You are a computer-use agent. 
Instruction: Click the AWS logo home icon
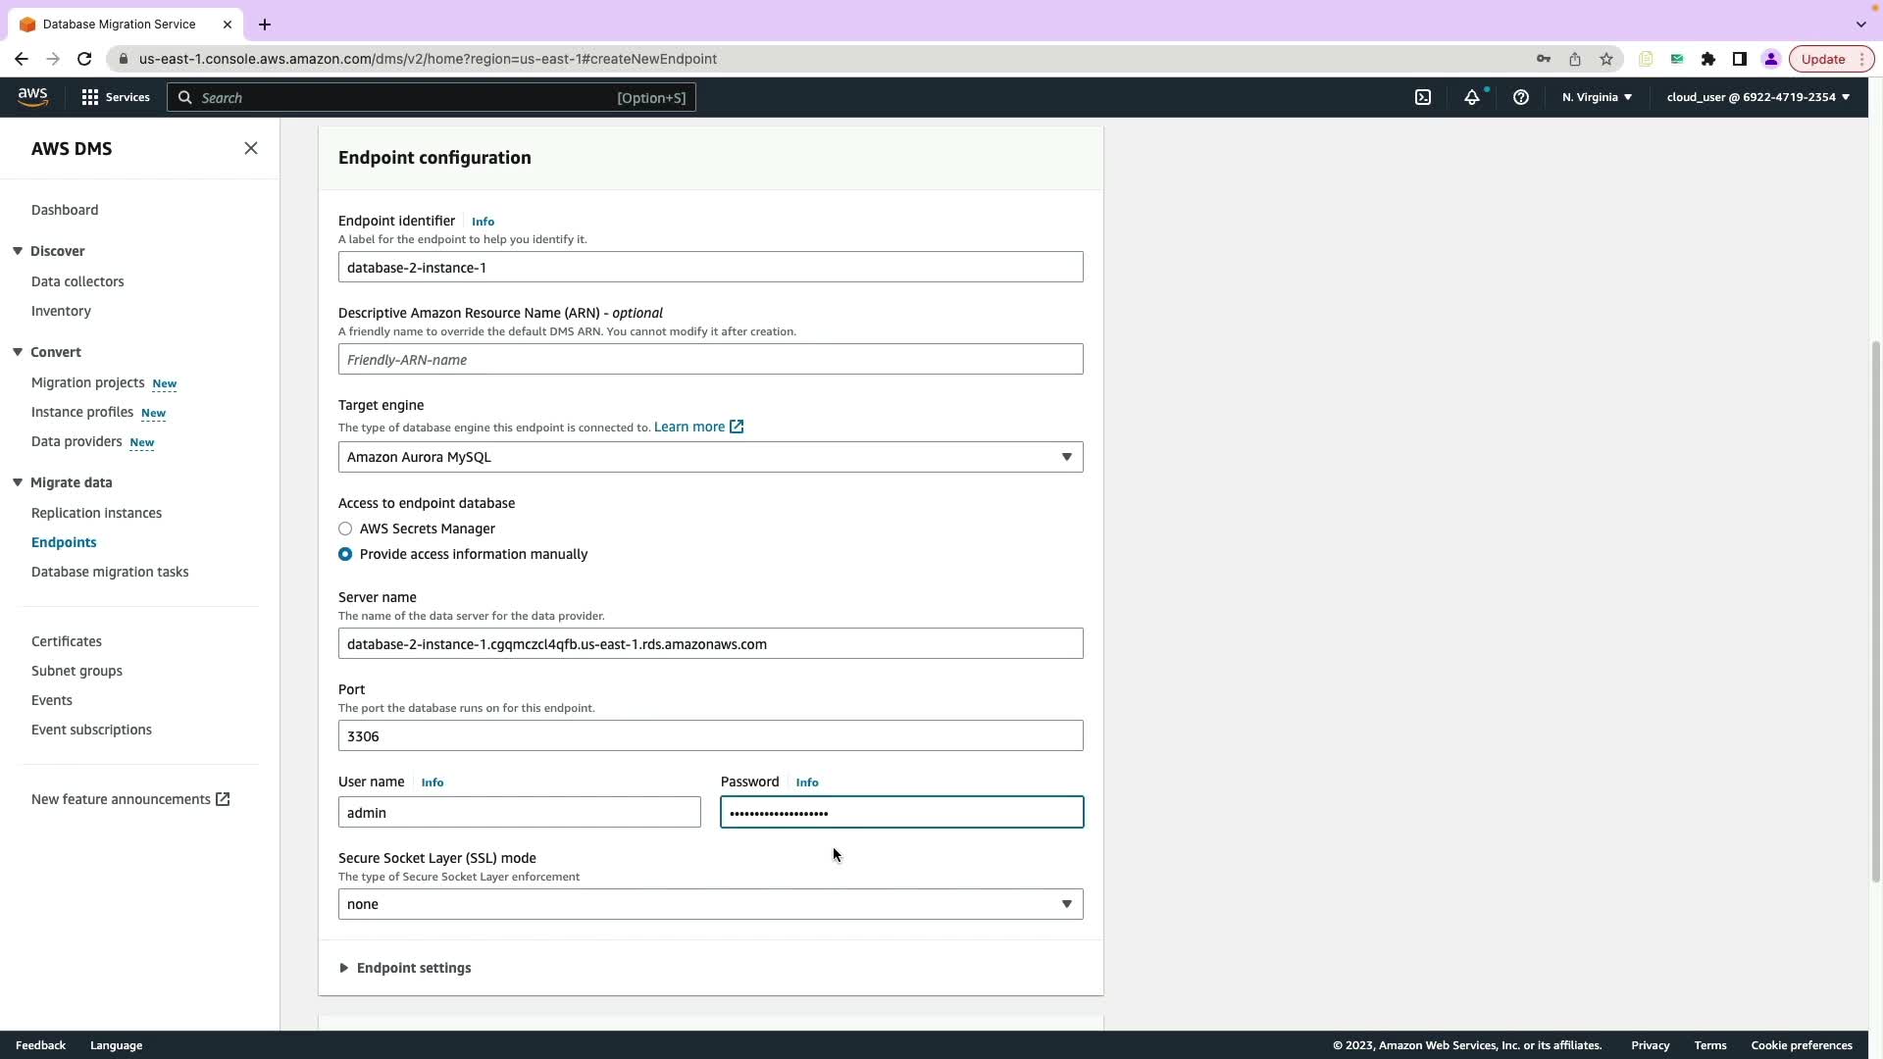(x=32, y=96)
